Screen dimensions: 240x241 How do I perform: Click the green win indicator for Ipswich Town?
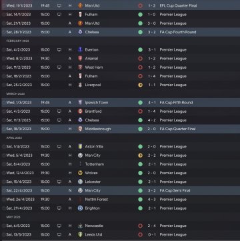click(140, 103)
